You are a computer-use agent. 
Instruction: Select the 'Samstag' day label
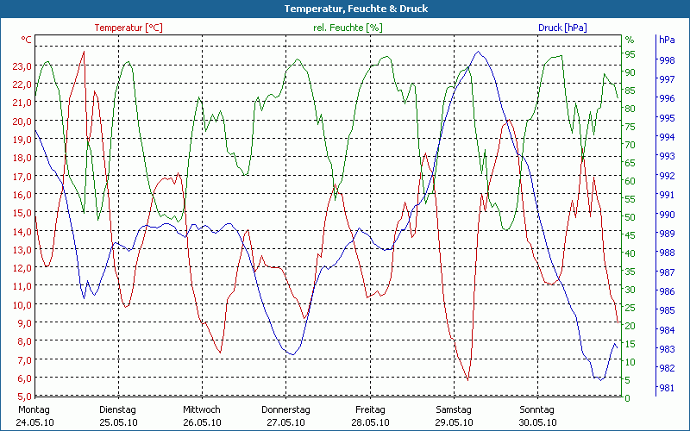[454, 409]
